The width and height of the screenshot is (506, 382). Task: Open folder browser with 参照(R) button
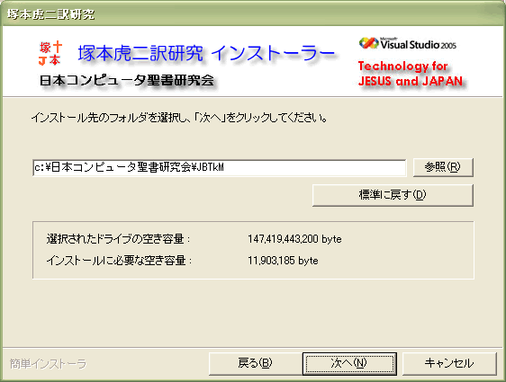[443, 167]
